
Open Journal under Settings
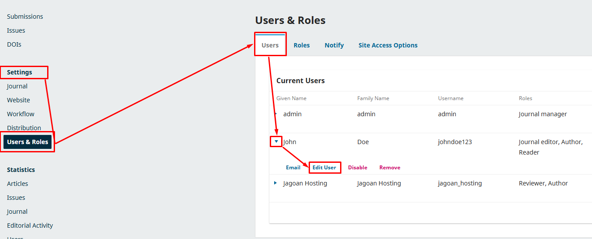[17, 86]
